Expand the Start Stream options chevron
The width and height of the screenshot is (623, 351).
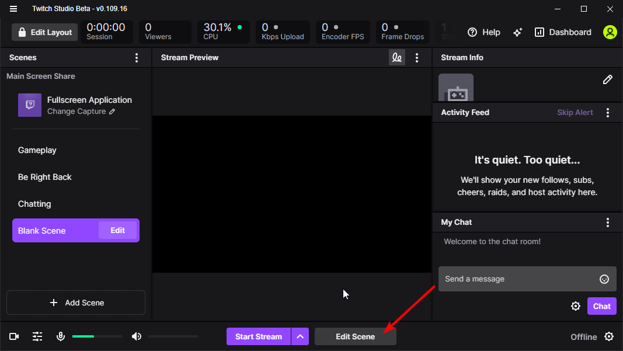(x=300, y=336)
